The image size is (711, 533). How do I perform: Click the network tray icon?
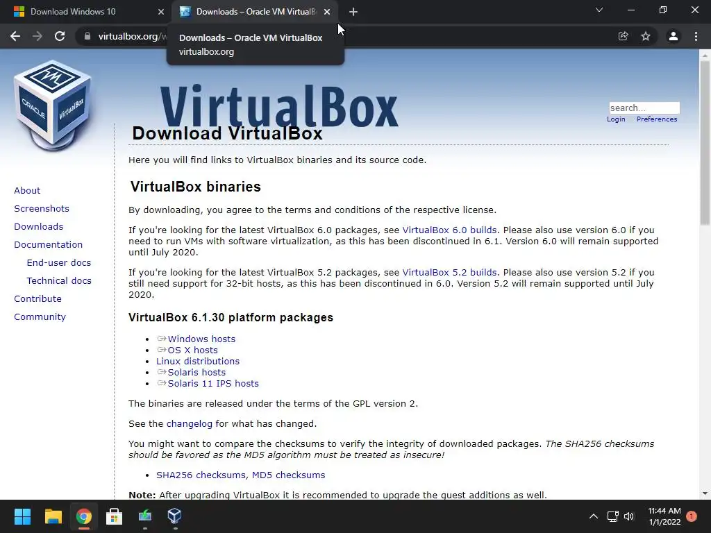point(612,516)
